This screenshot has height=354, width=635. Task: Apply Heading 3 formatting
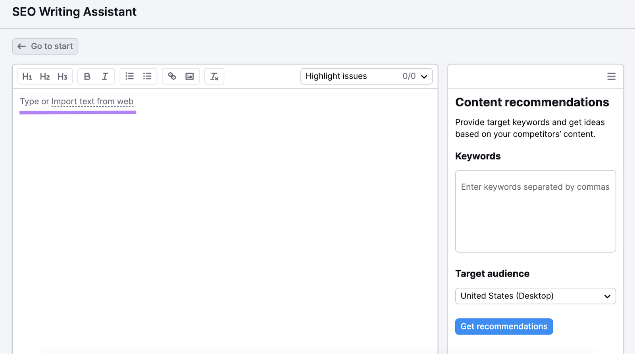click(62, 76)
